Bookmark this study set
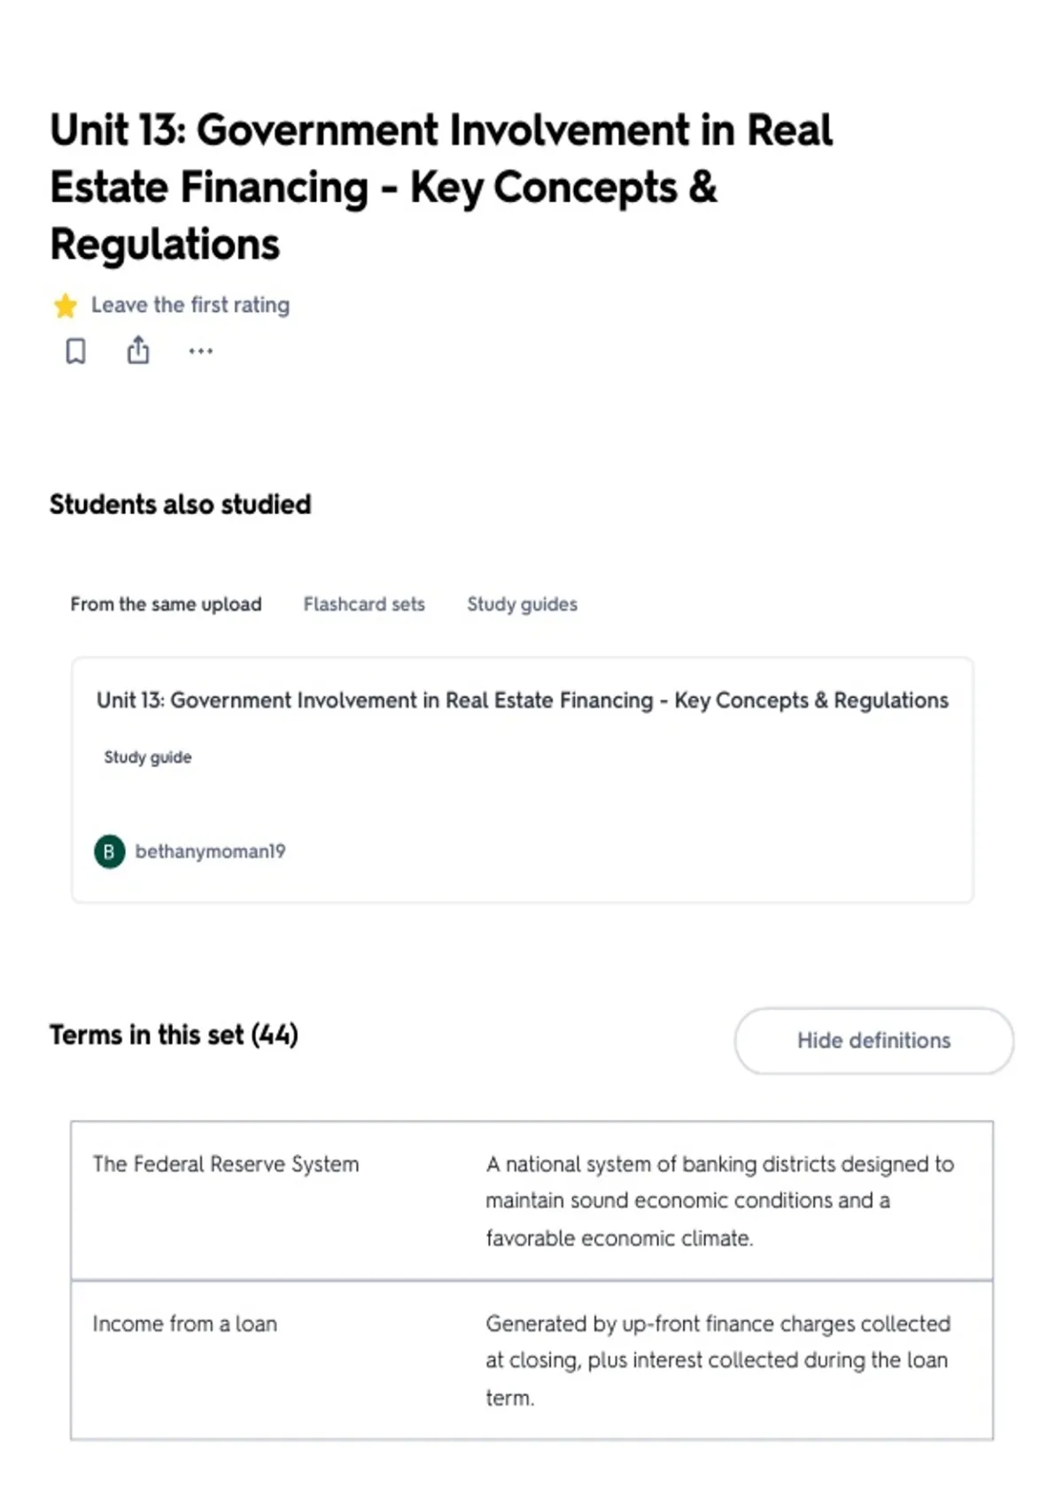1063x1506 pixels. coord(76,351)
